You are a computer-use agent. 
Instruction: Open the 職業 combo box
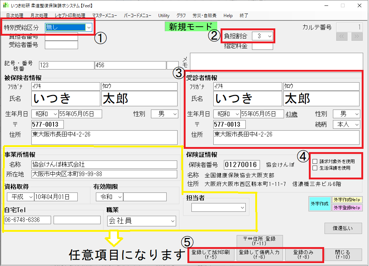(x=172, y=221)
